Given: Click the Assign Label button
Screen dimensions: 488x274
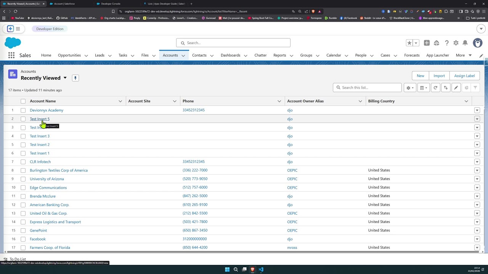Looking at the screenshot, I should point(464,76).
